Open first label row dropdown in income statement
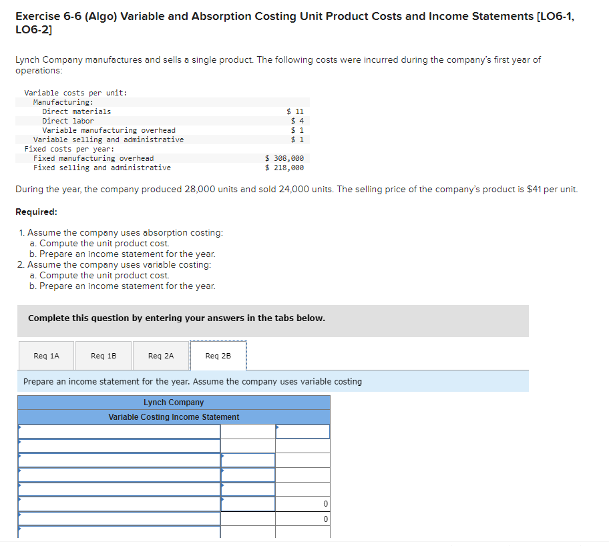Screen dimensions: 609x546 click(x=120, y=431)
